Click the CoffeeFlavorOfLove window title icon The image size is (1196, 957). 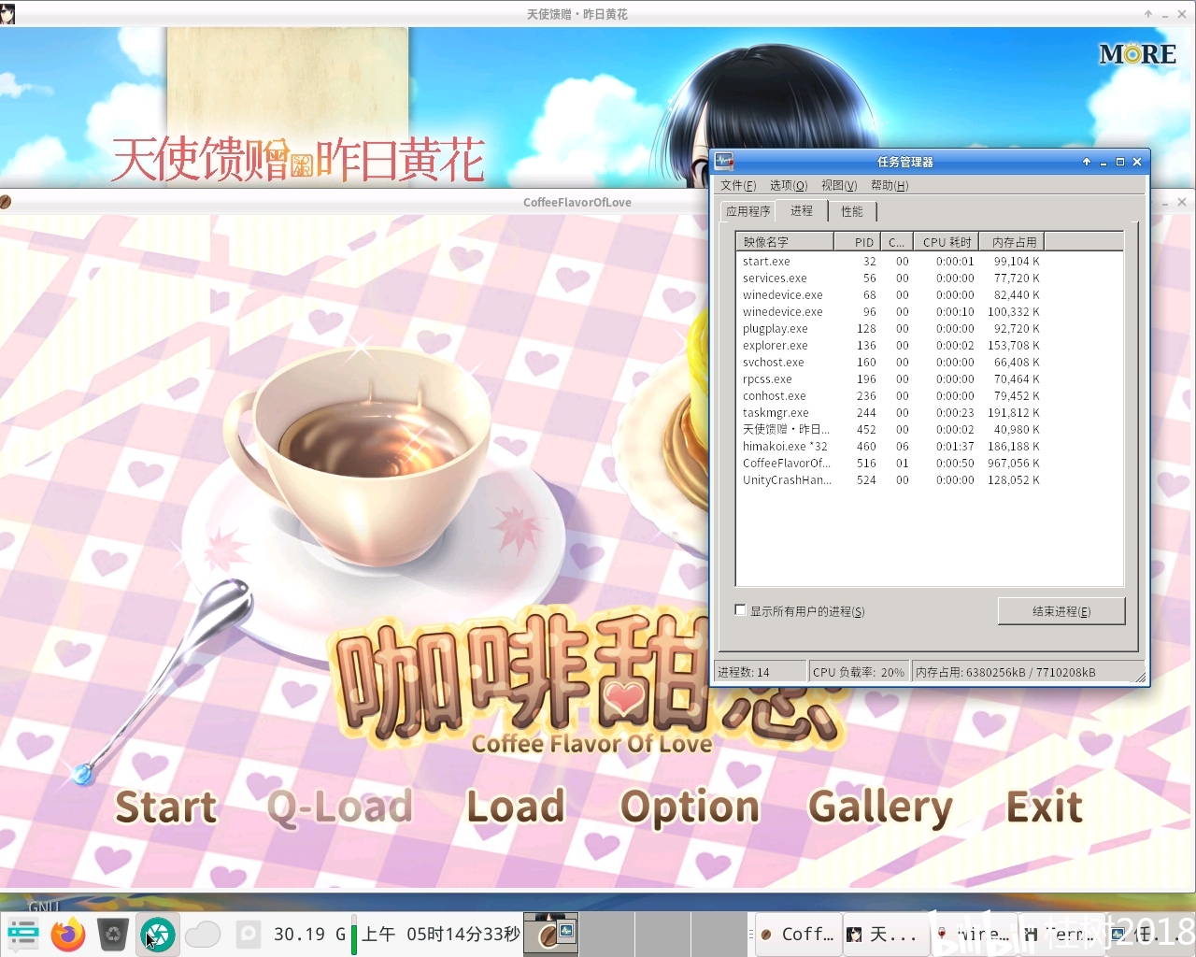tap(6, 202)
